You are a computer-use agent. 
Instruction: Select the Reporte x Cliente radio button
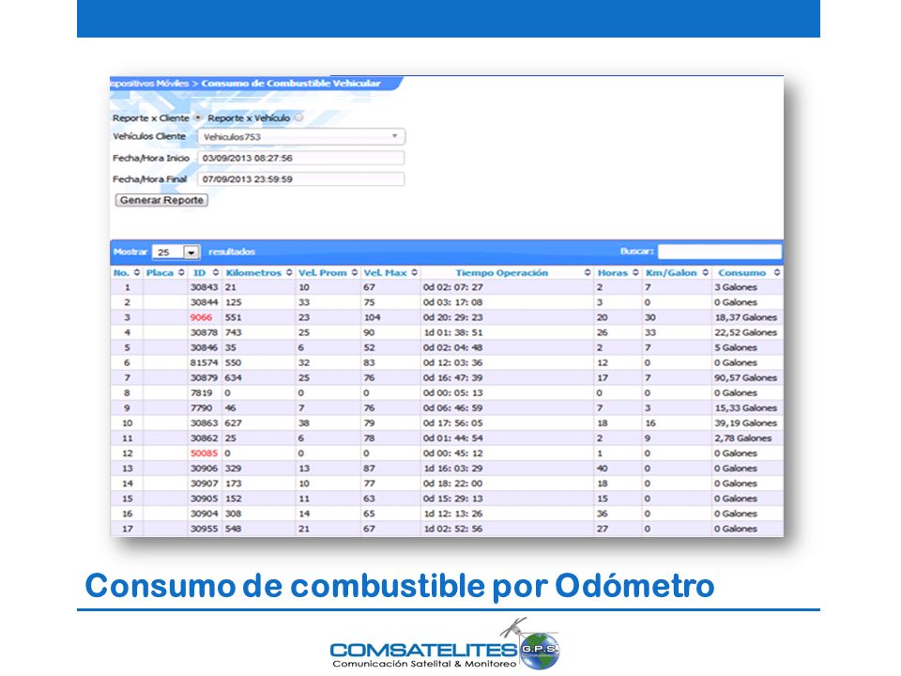click(x=198, y=118)
